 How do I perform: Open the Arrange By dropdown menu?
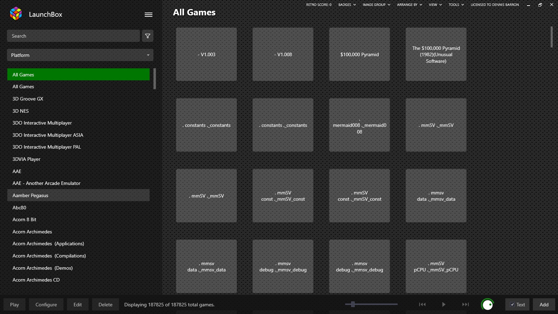(x=409, y=5)
